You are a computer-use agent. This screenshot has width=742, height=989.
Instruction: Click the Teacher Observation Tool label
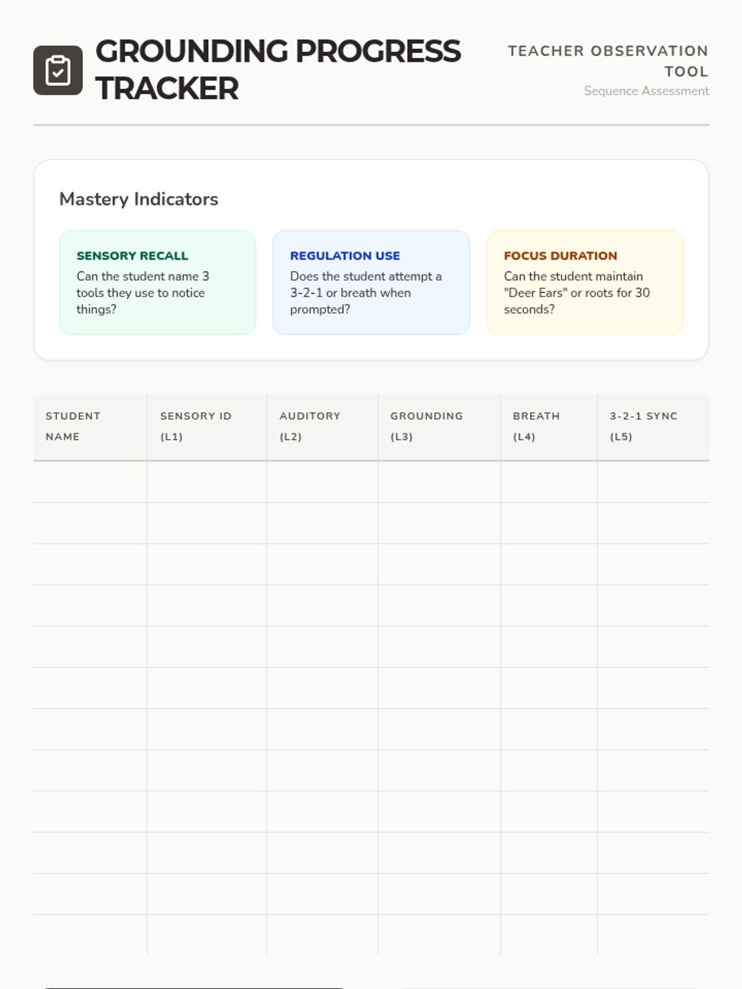(608, 61)
